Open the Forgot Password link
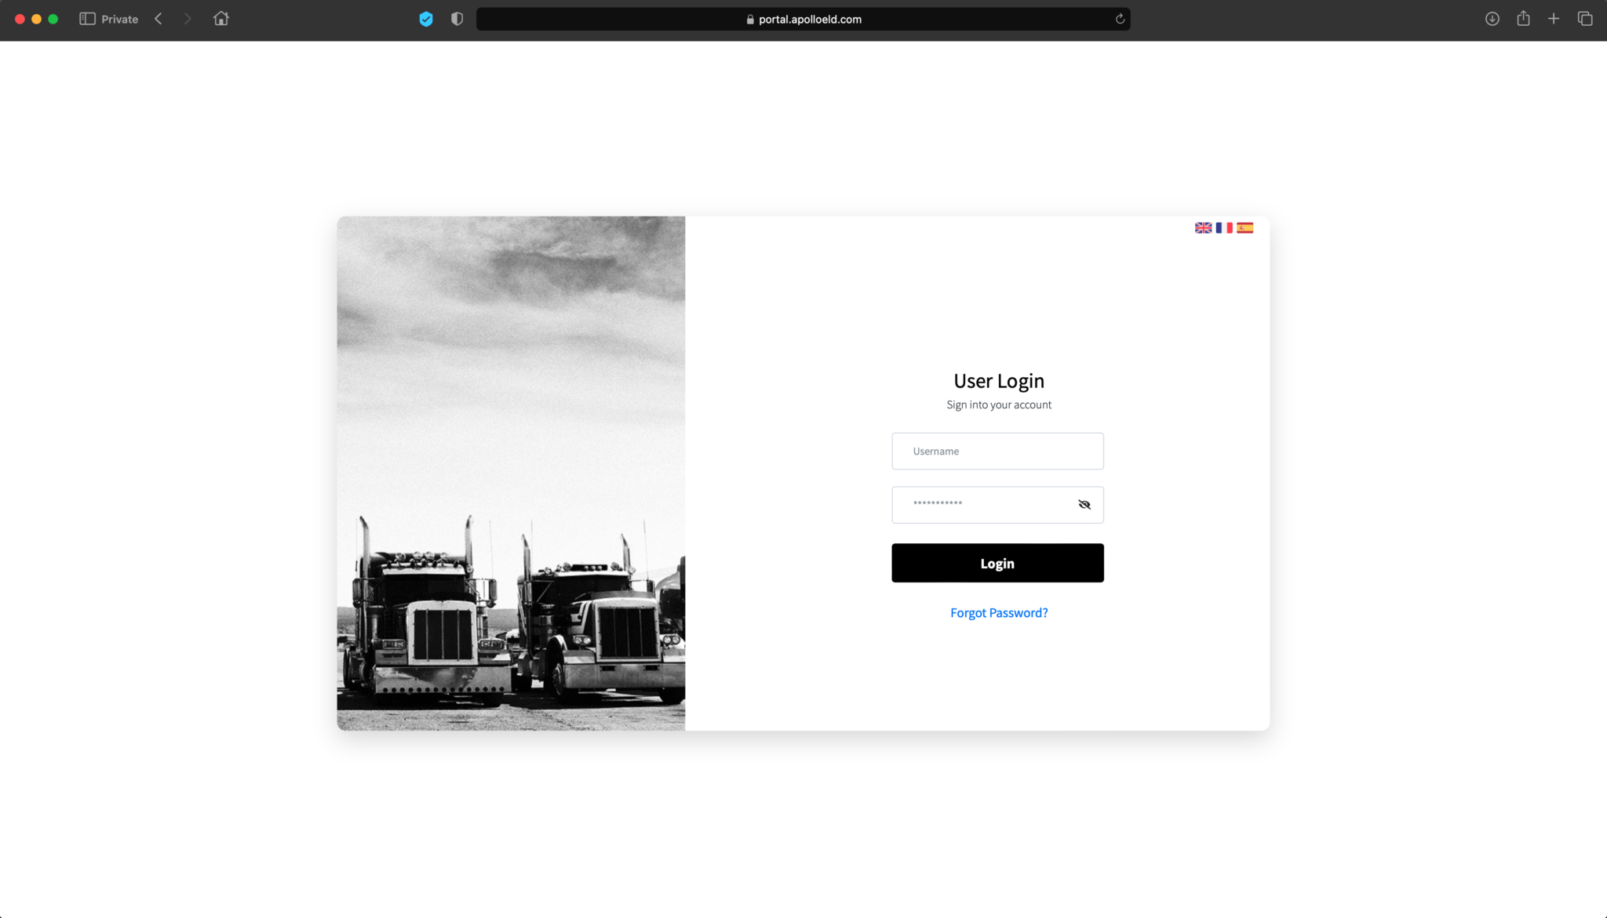Screen dimensions: 1607x918 click(x=998, y=612)
